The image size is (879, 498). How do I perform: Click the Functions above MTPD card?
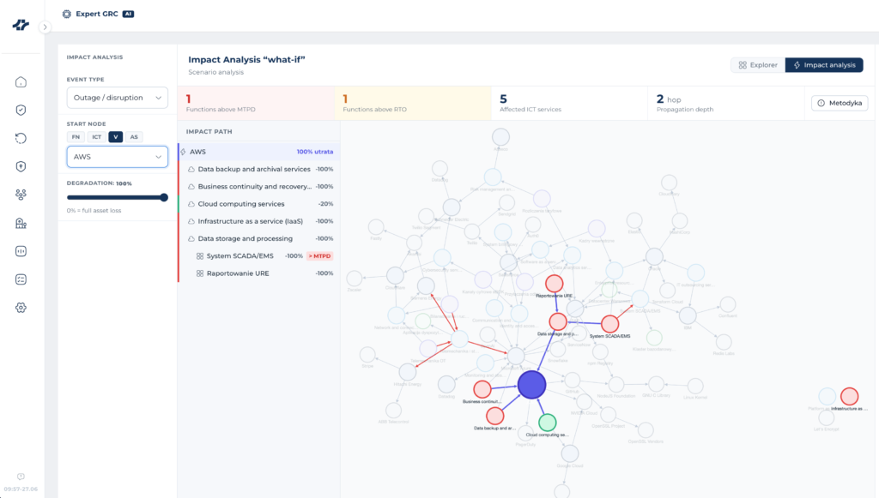point(256,103)
